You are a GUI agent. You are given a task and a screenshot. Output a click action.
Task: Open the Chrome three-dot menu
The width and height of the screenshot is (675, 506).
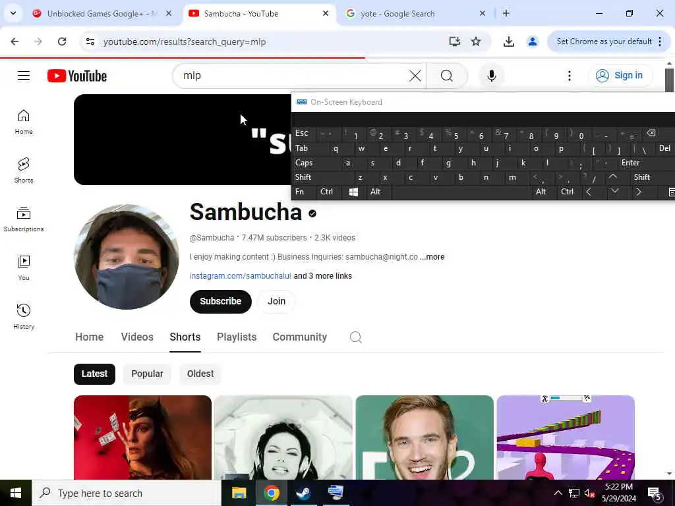[660, 42]
